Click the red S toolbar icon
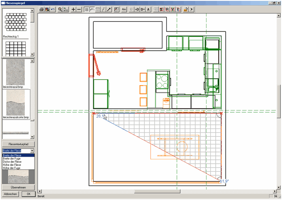The width and height of the screenshot is (282, 200). click(x=162, y=9)
